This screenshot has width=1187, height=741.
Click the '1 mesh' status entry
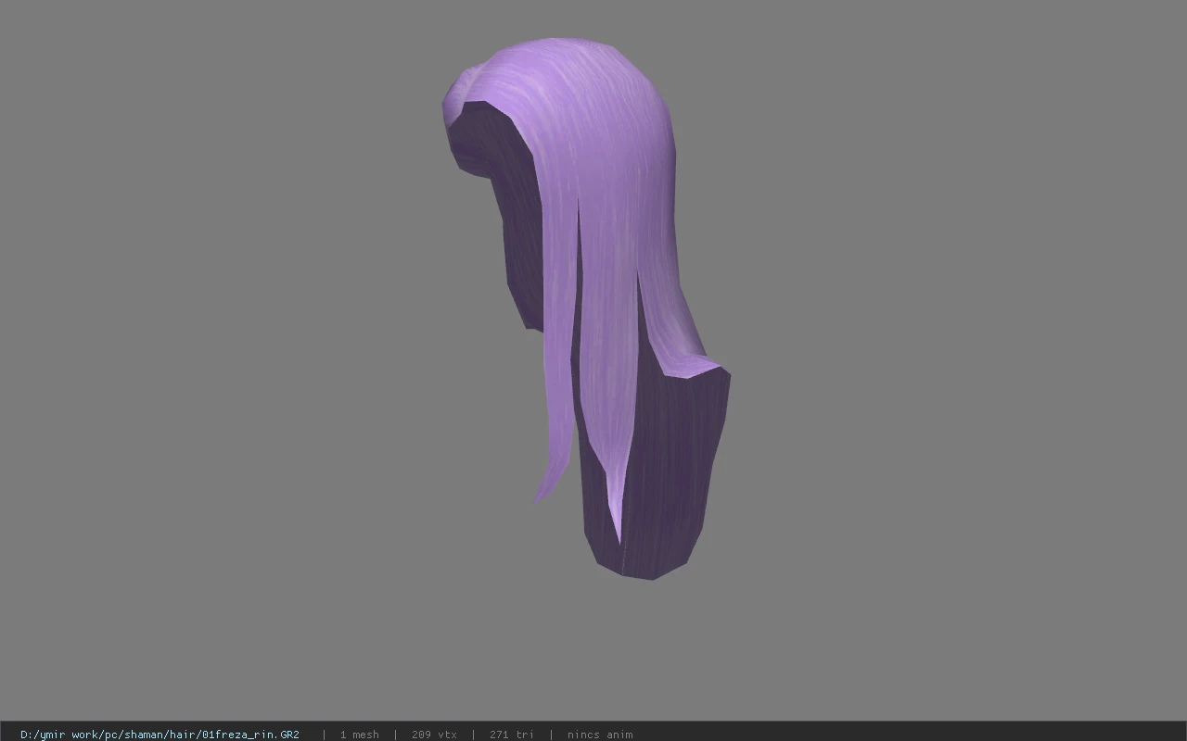[x=359, y=735]
